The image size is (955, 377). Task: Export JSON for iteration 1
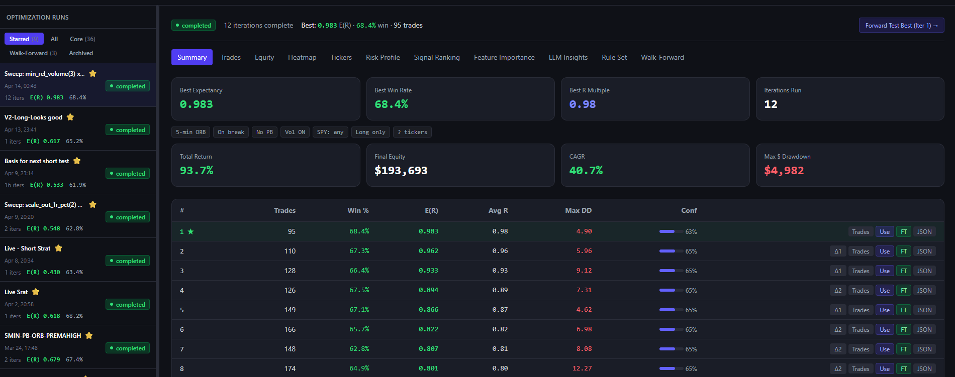click(x=924, y=231)
